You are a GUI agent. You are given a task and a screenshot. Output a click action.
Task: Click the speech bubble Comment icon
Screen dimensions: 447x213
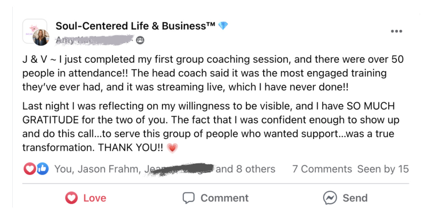[x=189, y=198]
